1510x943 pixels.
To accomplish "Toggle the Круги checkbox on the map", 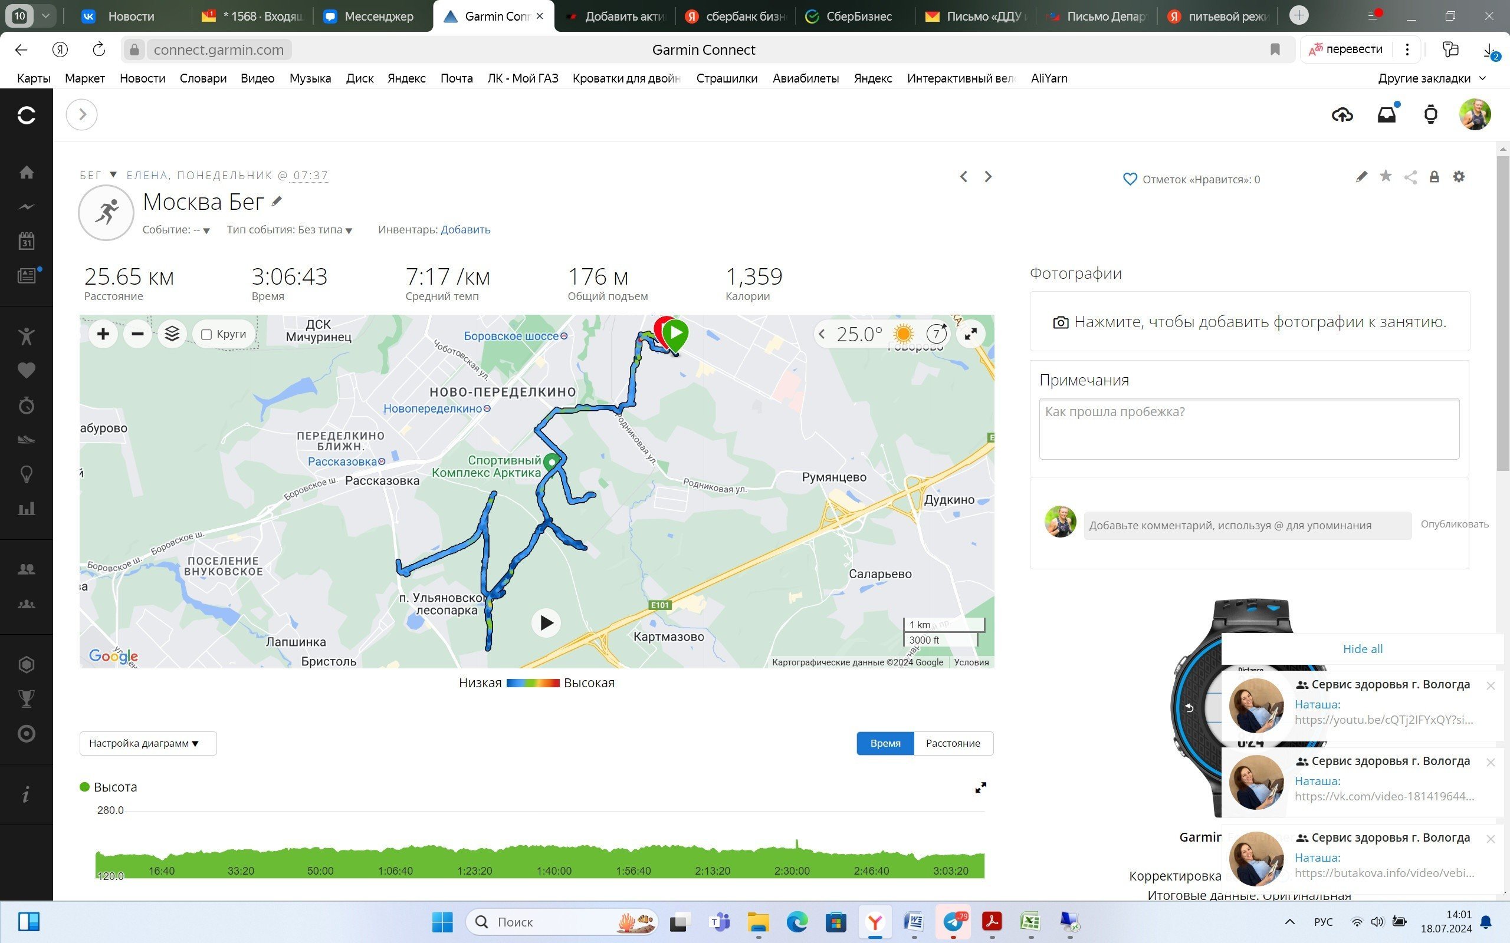I will [x=206, y=335].
